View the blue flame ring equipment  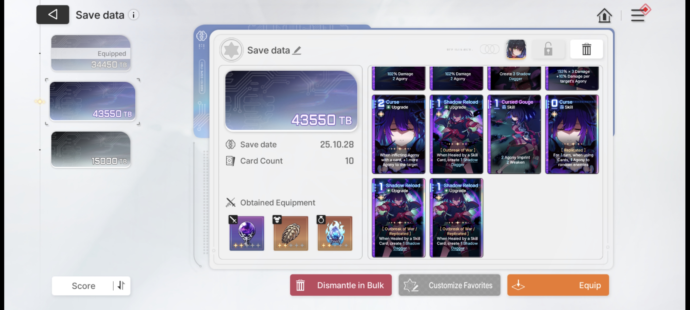(x=335, y=233)
